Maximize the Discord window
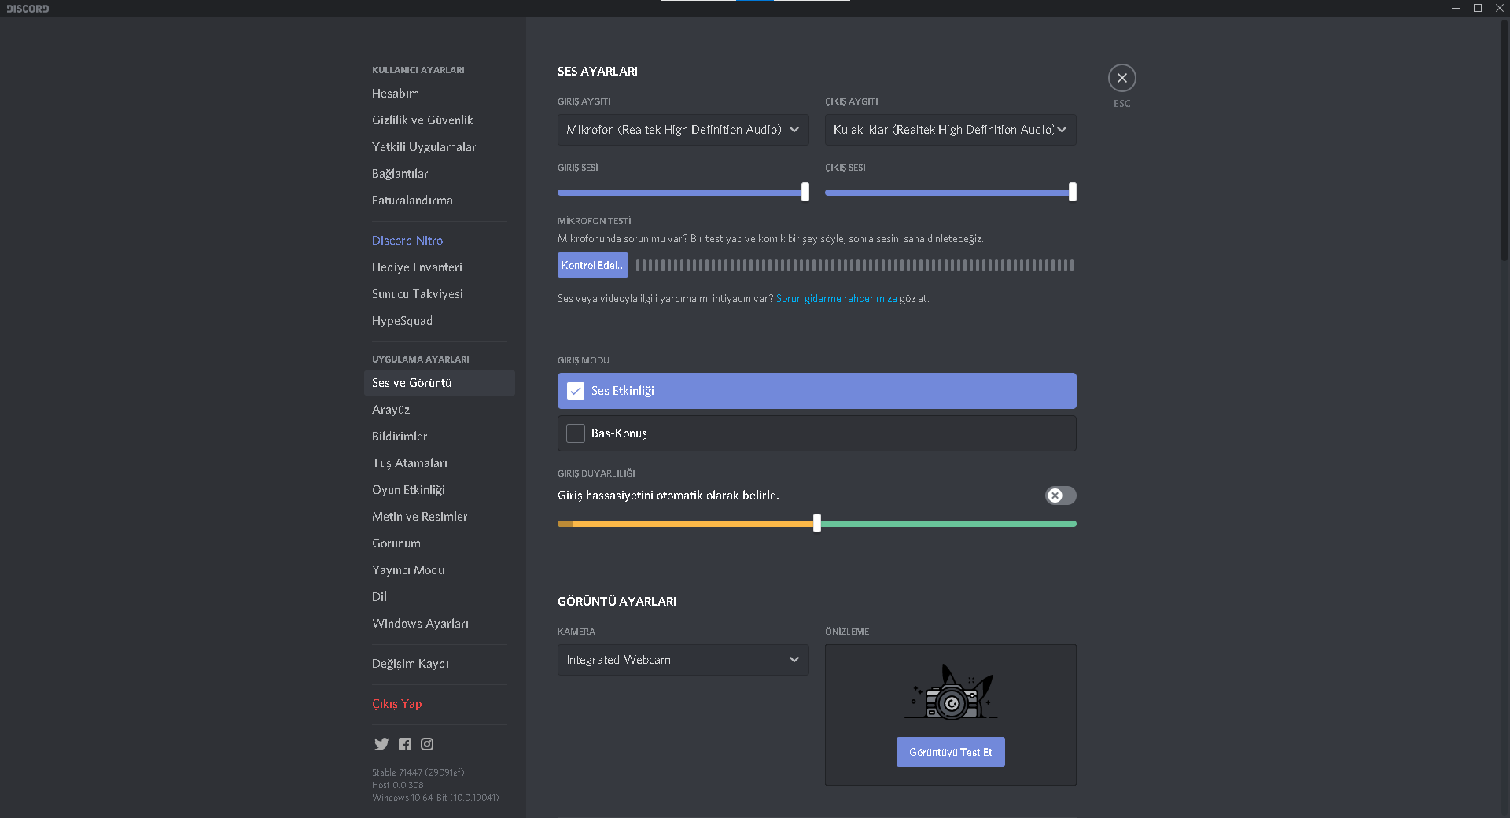 click(x=1478, y=8)
